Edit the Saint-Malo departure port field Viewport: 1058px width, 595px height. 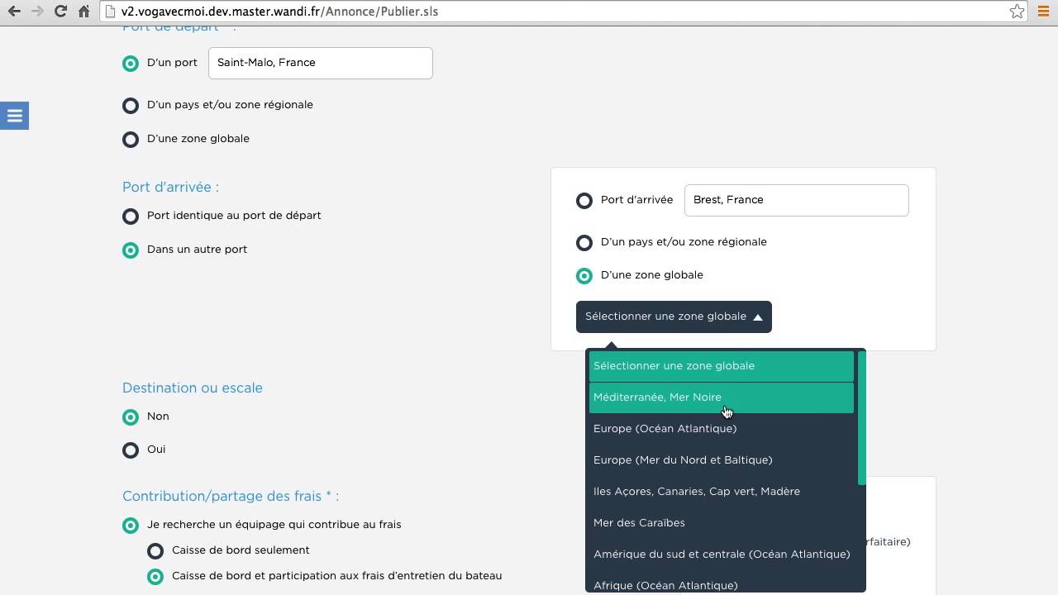tap(321, 63)
